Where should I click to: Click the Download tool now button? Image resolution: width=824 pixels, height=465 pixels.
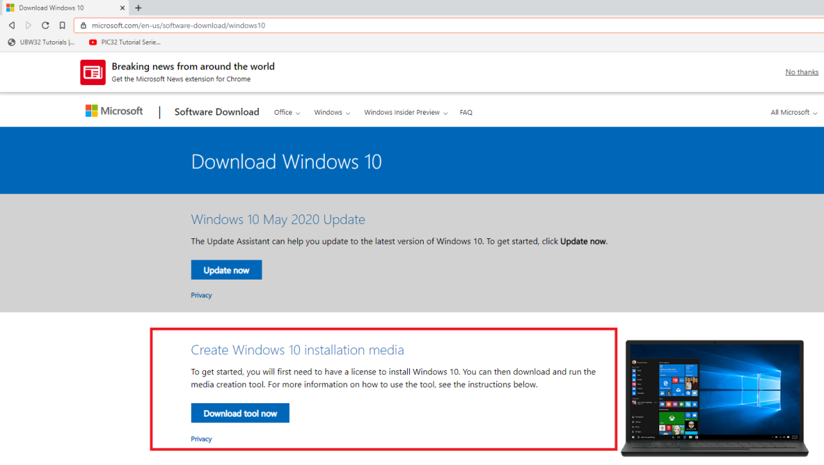(240, 413)
